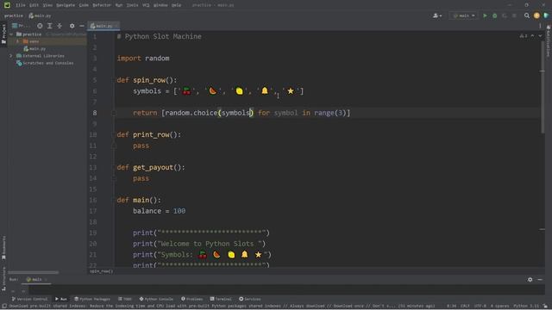Click the Run with Coverage icon
Image resolution: width=552 pixels, height=310 pixels.
(x=505, y=15)
